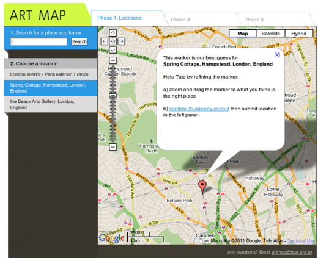Click the Camden Town map label
The height and width of the screenshot is (258, 318).
click(x=205, y=238)
